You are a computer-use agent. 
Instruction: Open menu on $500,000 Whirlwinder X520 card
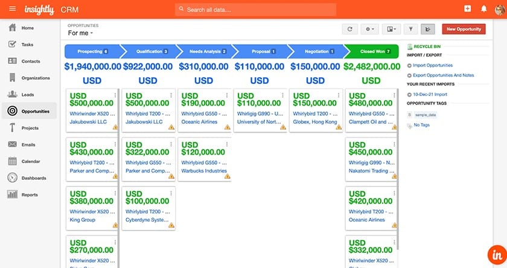pos(115,95)
